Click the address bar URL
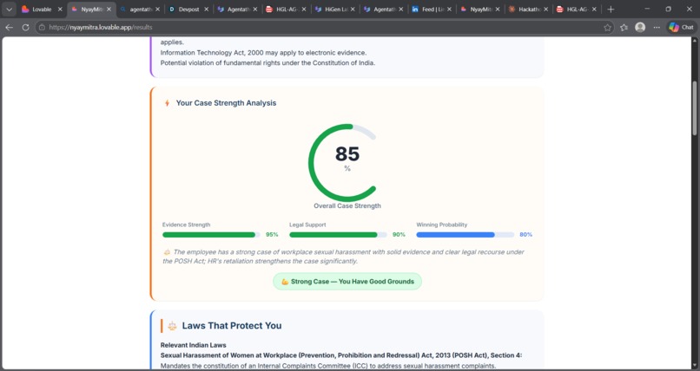The image size is (700, 371). 101,27
